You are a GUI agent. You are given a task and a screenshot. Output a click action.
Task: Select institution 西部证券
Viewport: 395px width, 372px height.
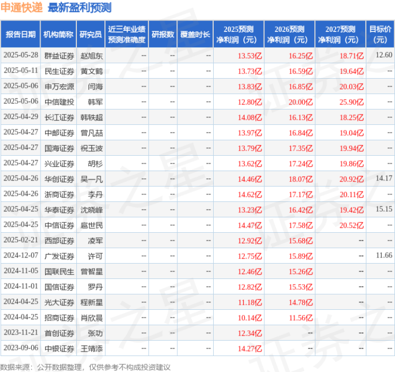pos(59,241)
